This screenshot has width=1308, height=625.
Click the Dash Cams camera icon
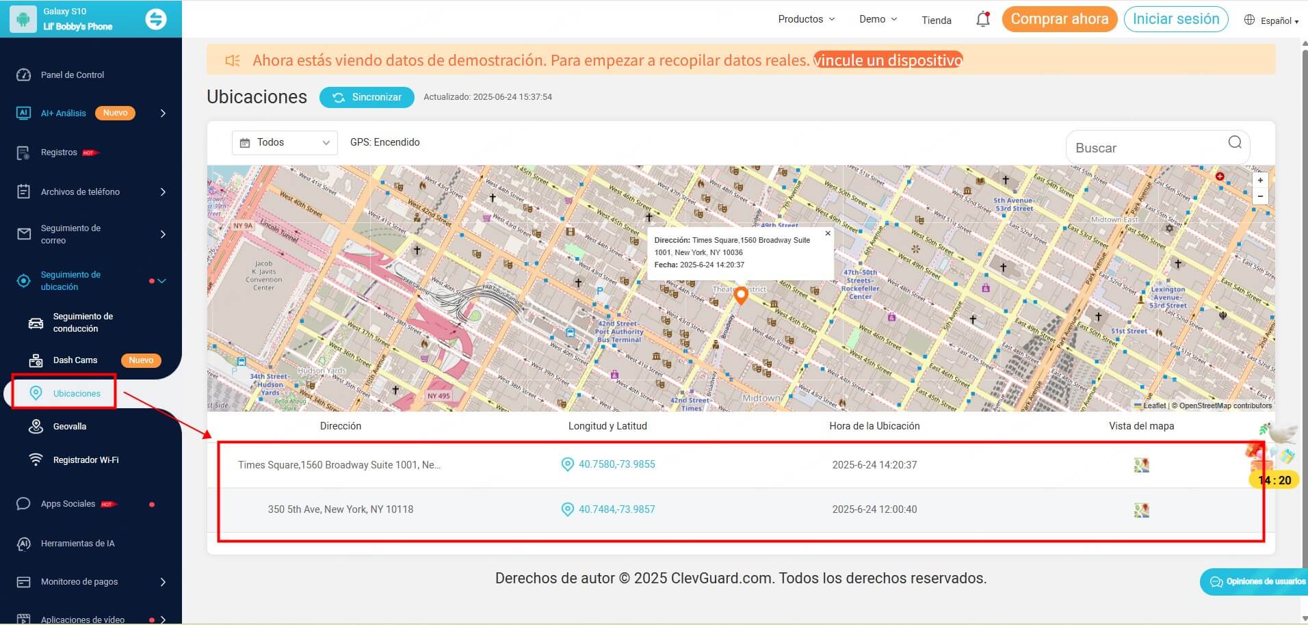pyautogui.click(x=36, y=360)
